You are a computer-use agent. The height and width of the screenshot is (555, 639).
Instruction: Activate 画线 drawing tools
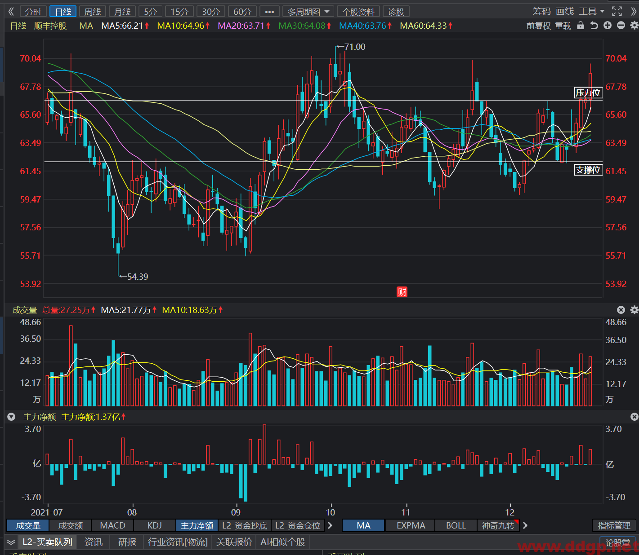565,12
